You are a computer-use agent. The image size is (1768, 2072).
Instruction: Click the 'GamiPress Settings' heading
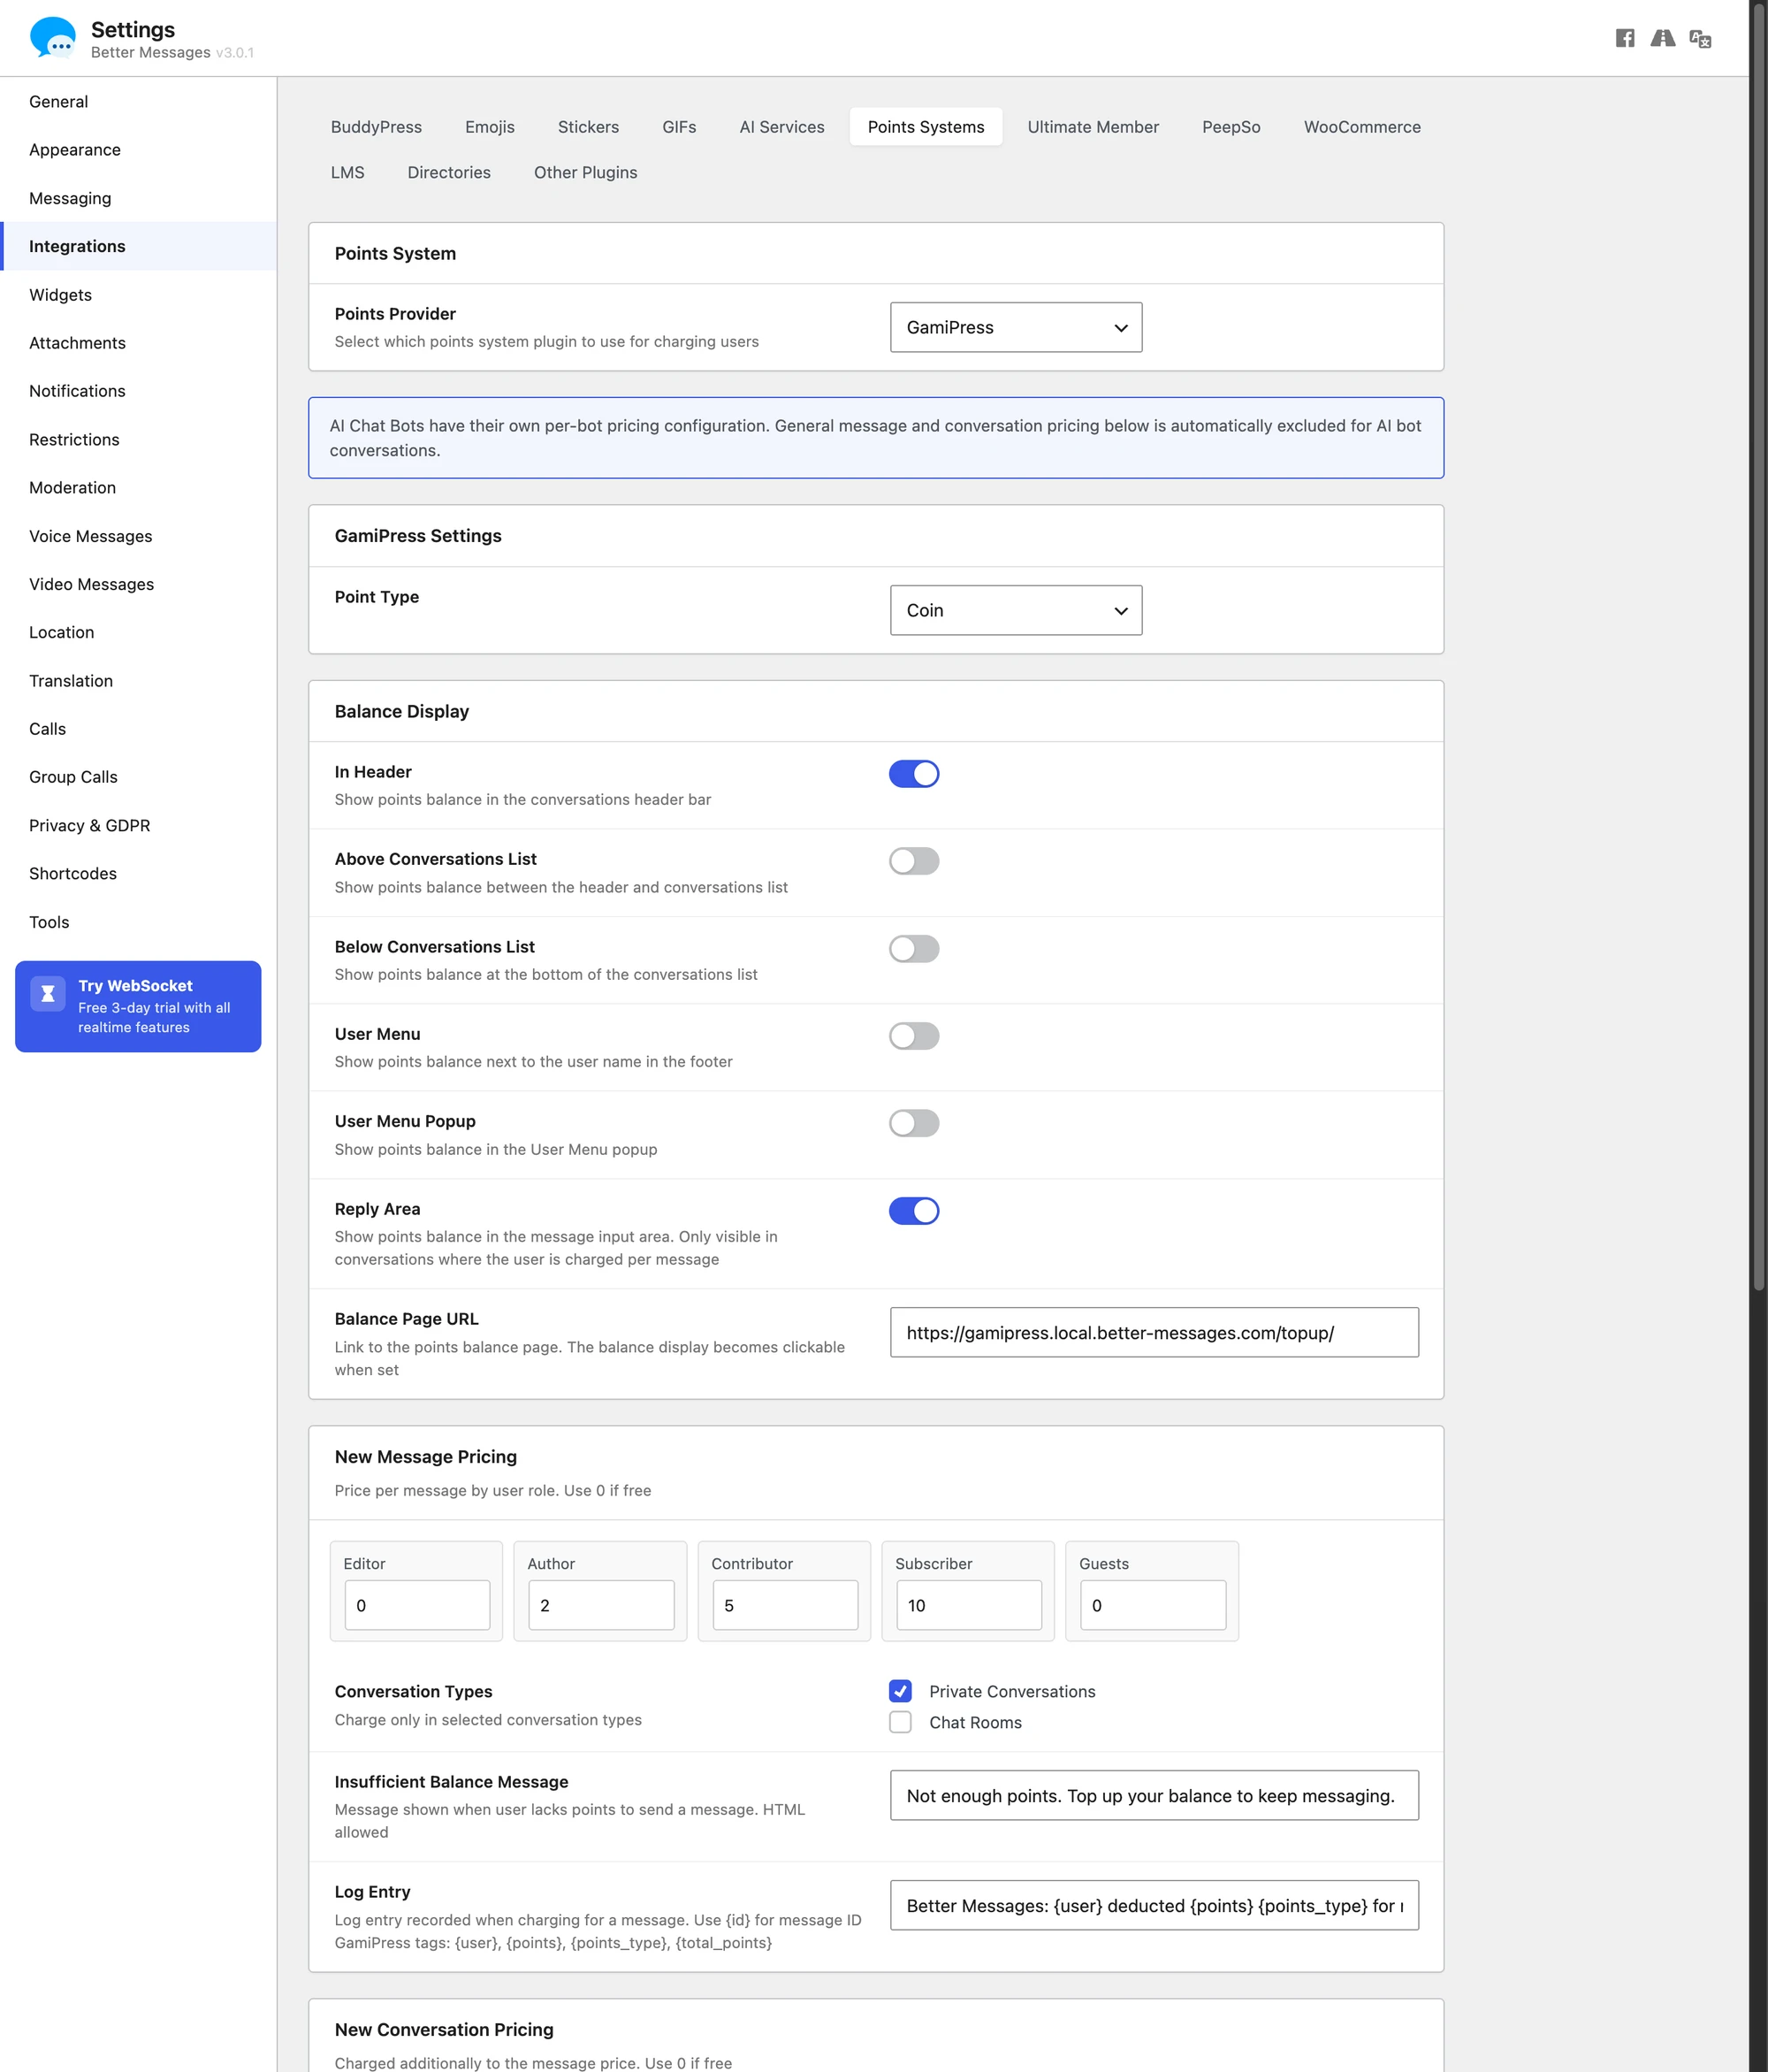tap(418, 535)
